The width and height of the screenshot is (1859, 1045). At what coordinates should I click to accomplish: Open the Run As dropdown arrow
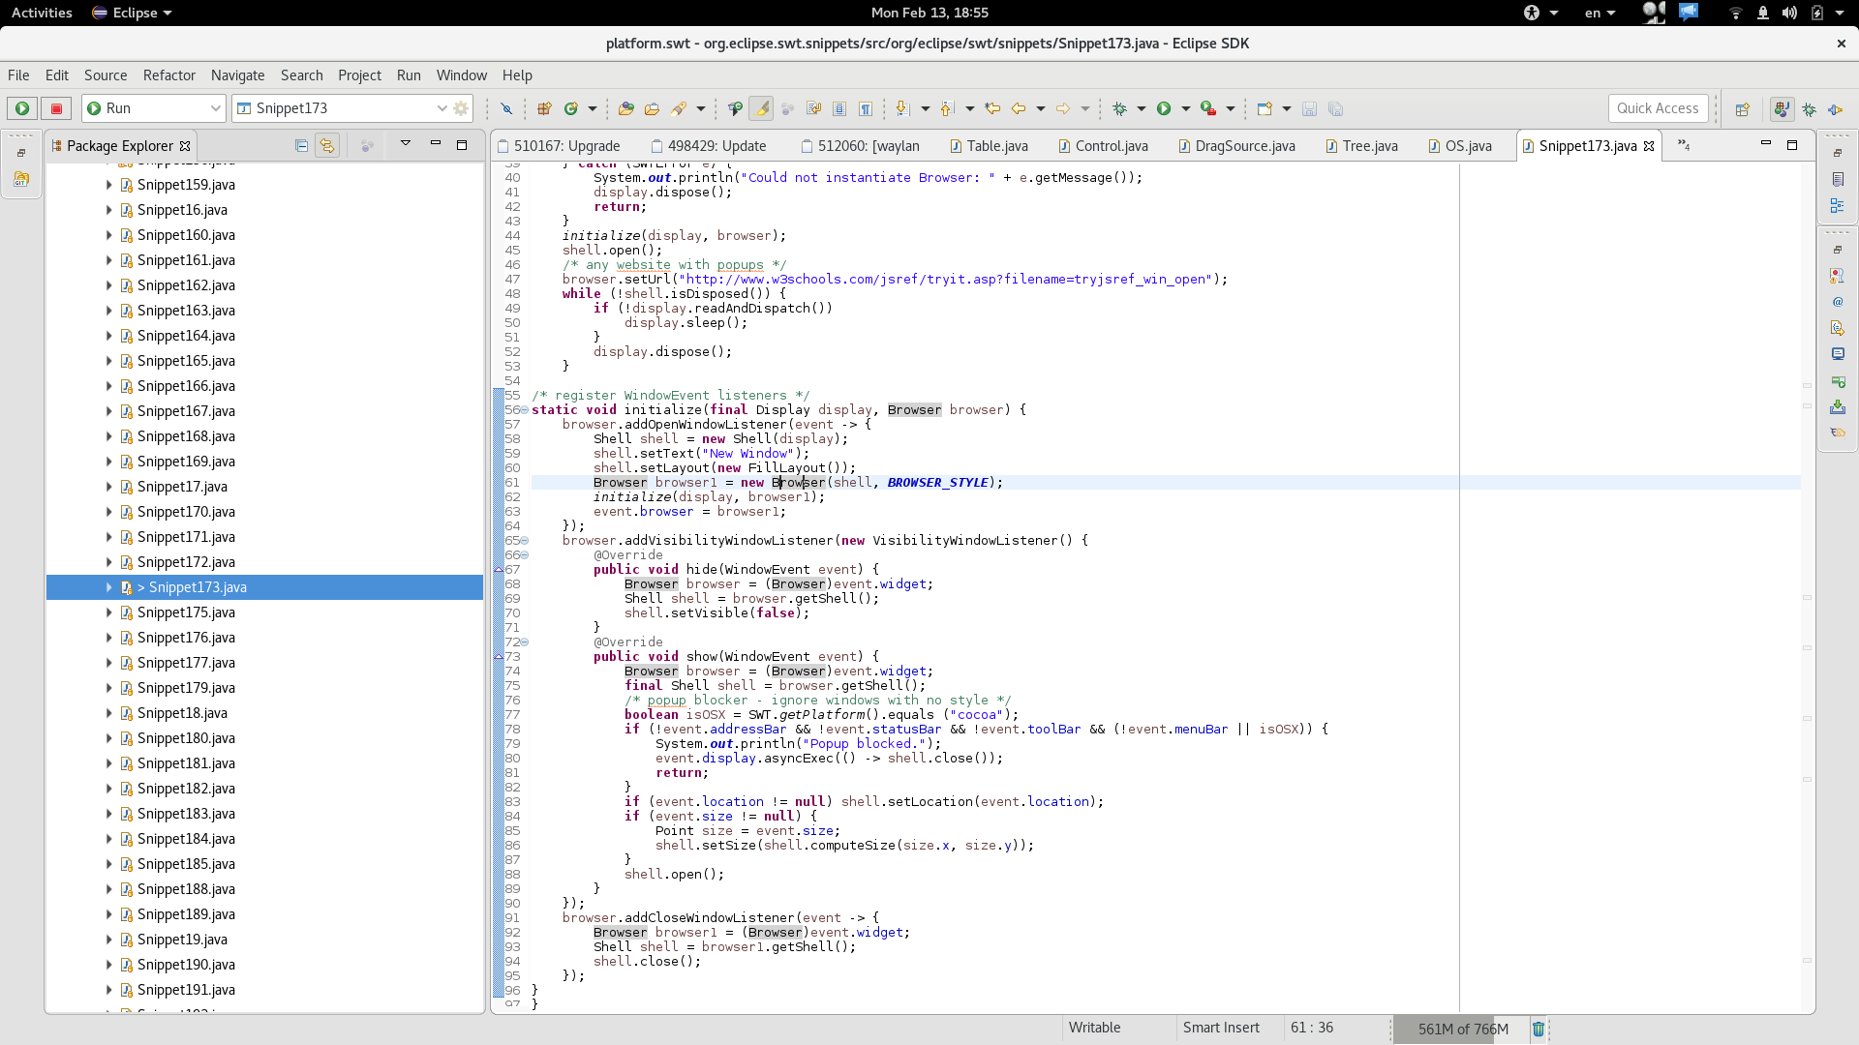[1186, 108]
